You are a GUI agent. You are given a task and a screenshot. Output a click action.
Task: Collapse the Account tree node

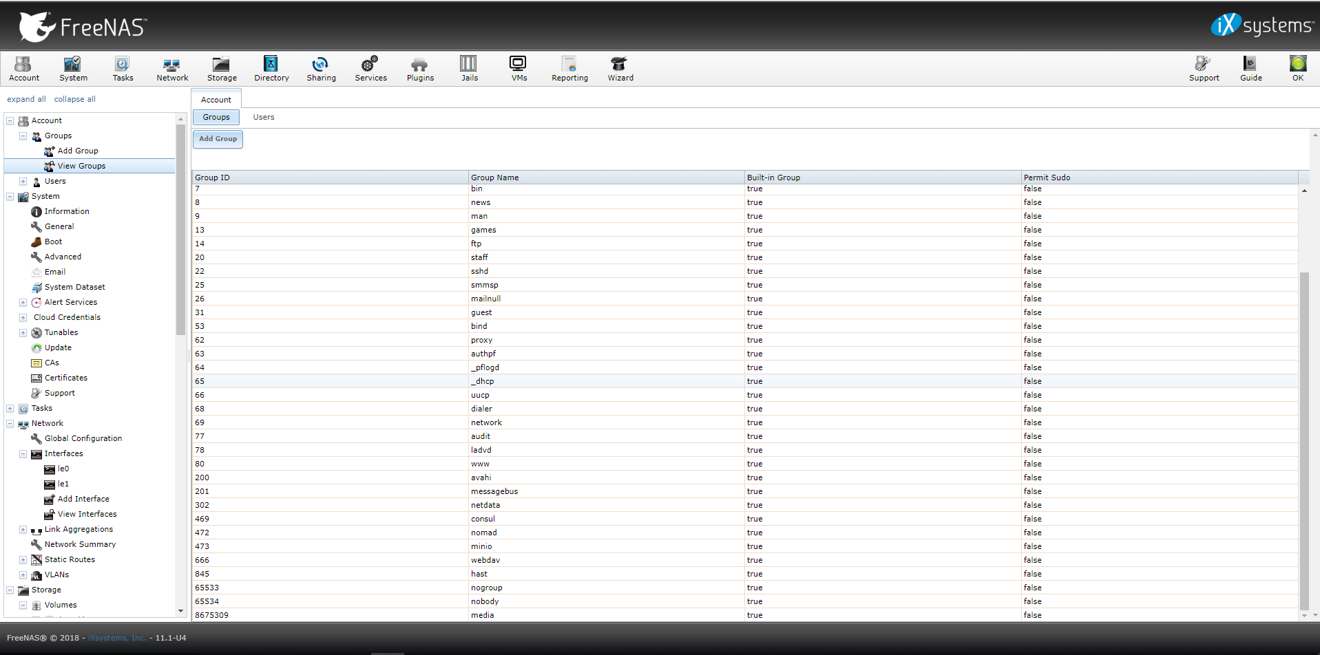[10, 120]
